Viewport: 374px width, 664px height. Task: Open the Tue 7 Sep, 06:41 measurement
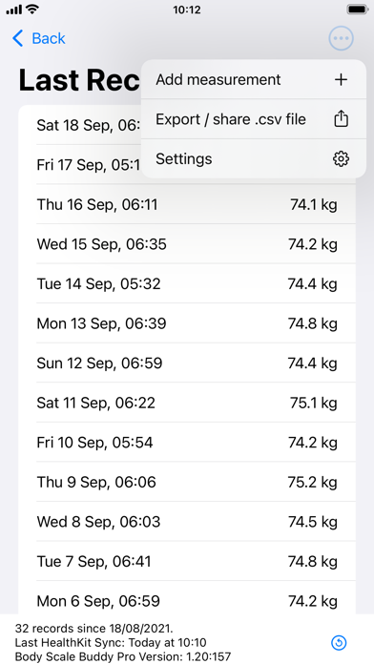[187, 562]
